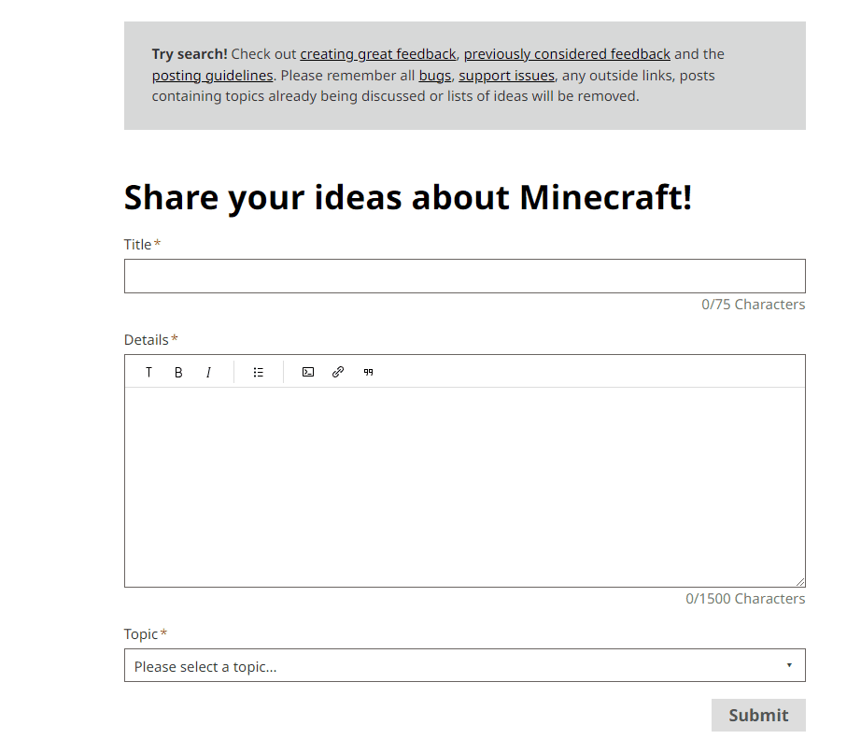Click the 'Title' field label
This screenshot has width=861, height=739.
[x=137, y=245]
